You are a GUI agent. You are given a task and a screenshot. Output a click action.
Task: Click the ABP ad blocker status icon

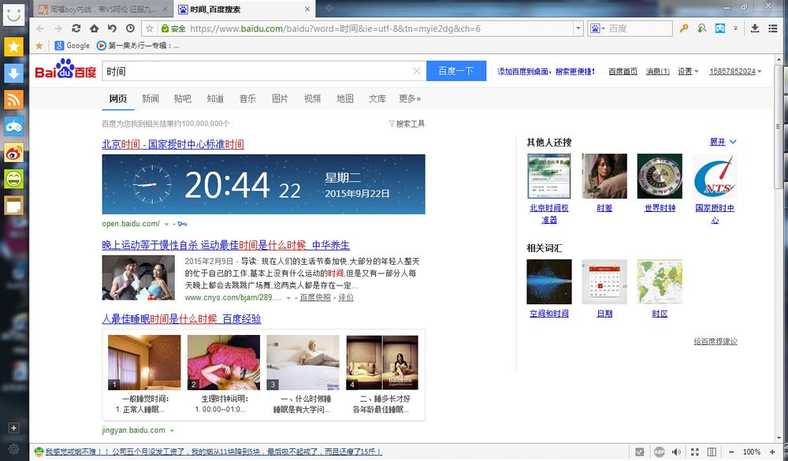coord(659,452)
